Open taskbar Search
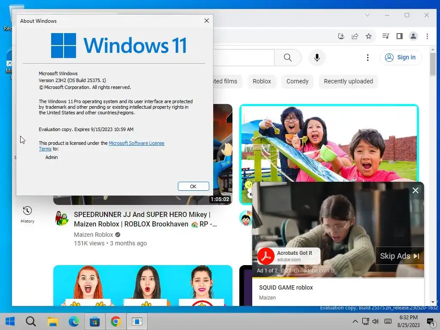 [31, 321]
